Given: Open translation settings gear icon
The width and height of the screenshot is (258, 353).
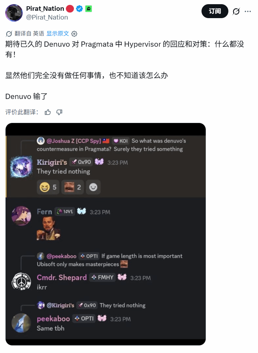Looking at the screenshot, I should [74, 34].
